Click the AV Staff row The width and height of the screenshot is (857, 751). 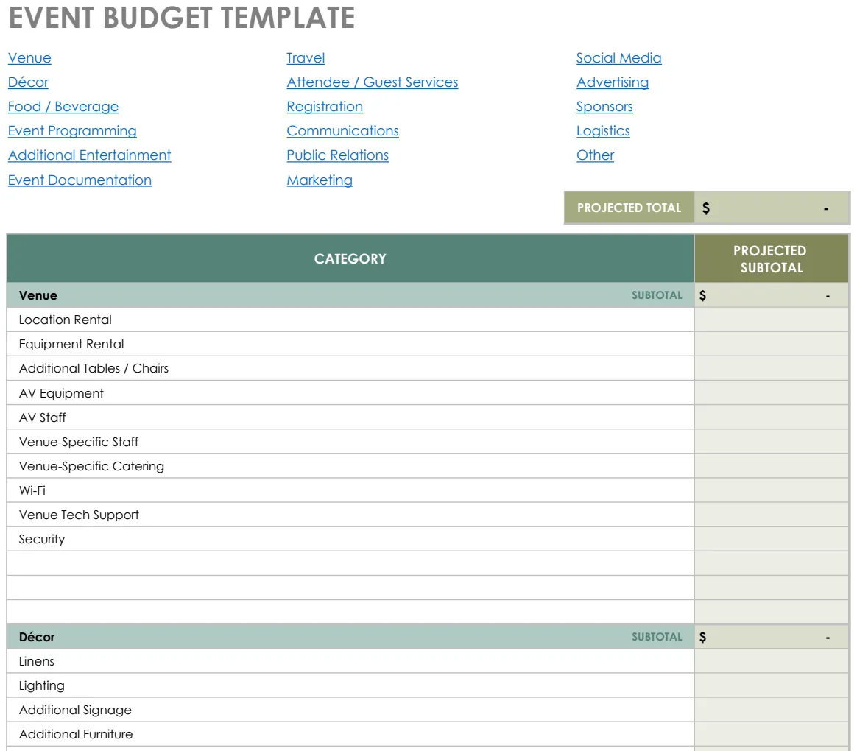[350, 417]
